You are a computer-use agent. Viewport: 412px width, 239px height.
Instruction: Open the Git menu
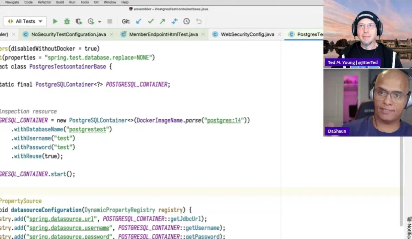96,2
